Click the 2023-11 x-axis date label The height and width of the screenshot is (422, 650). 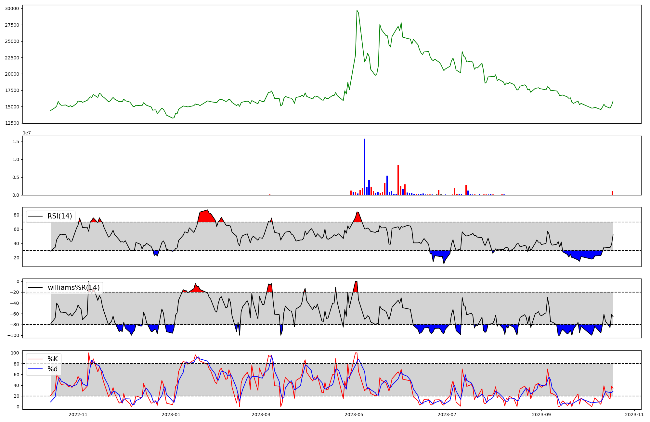(x=634, y=415)
